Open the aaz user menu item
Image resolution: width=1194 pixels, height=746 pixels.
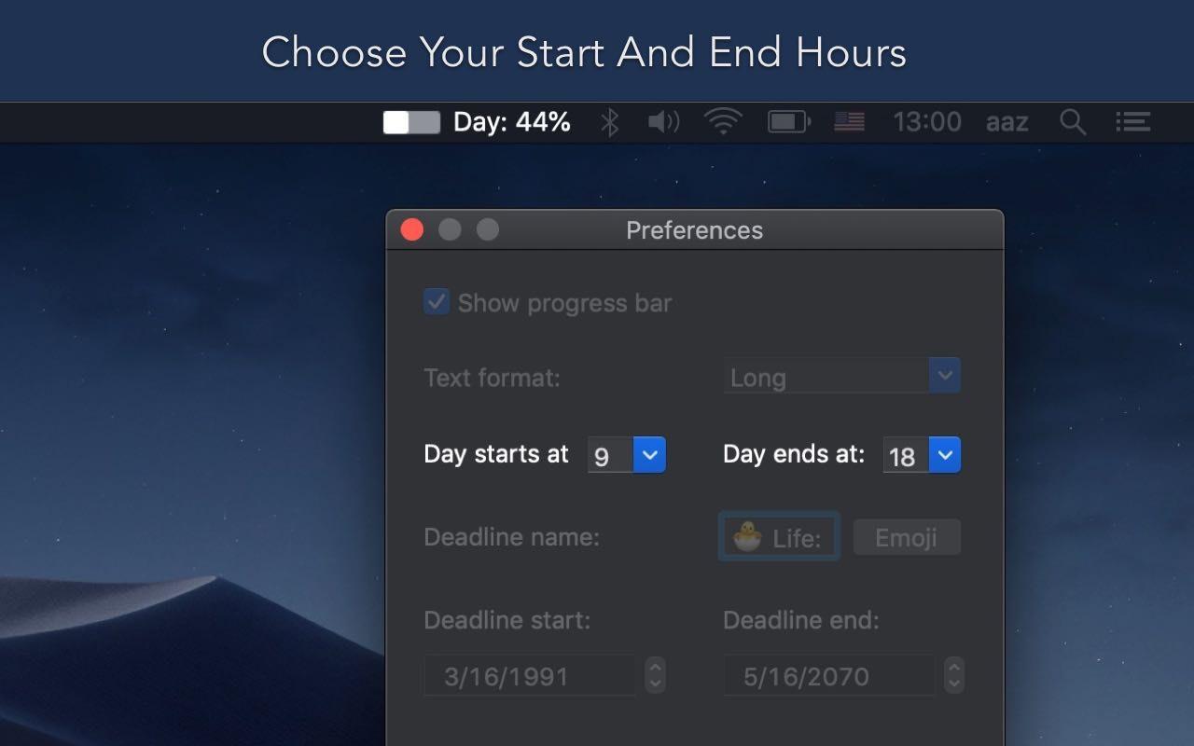coord(1007,122)
